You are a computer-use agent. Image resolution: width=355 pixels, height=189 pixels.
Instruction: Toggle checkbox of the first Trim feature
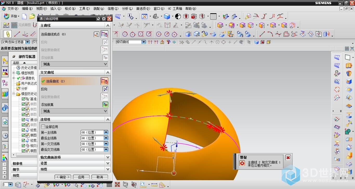23,130
